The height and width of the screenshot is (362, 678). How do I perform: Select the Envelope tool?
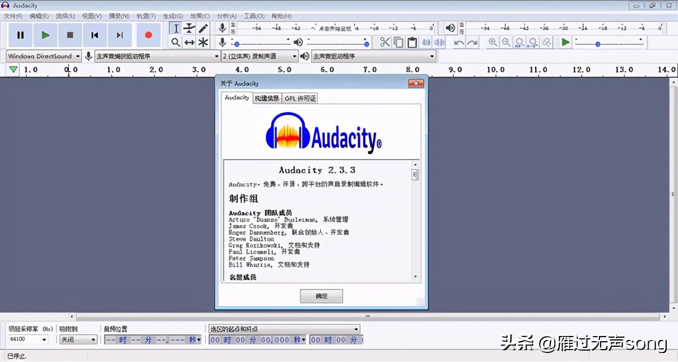coord(189,28)
